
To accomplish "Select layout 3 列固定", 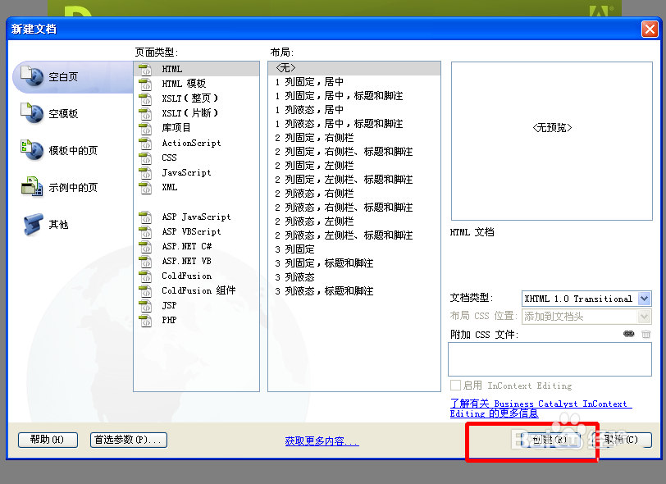I will click(354, 249).
